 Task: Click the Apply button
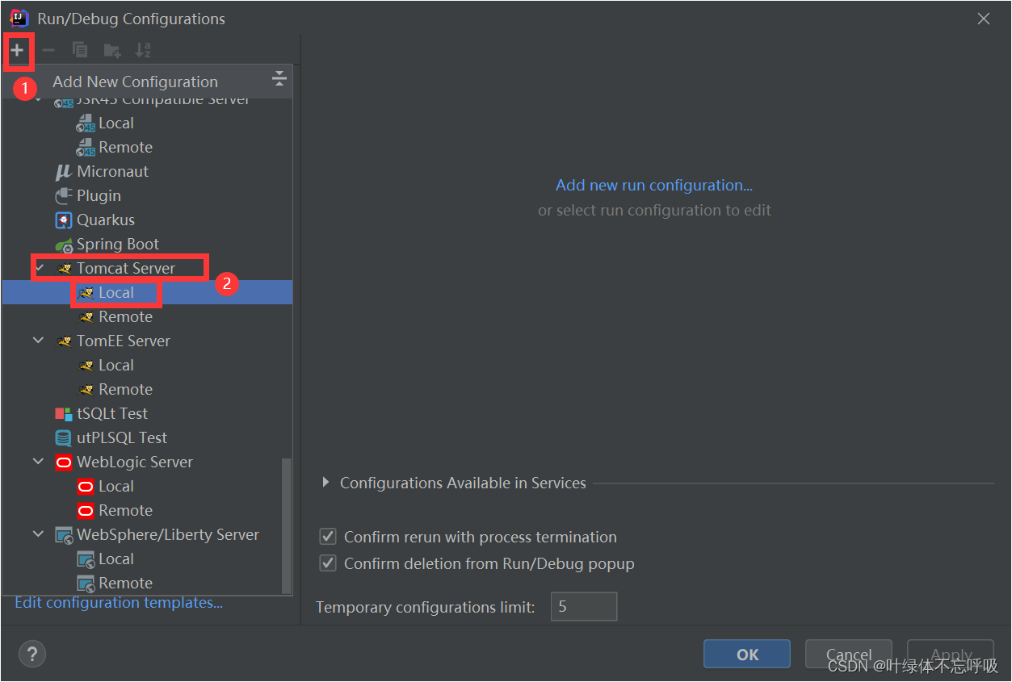[951, 655]
